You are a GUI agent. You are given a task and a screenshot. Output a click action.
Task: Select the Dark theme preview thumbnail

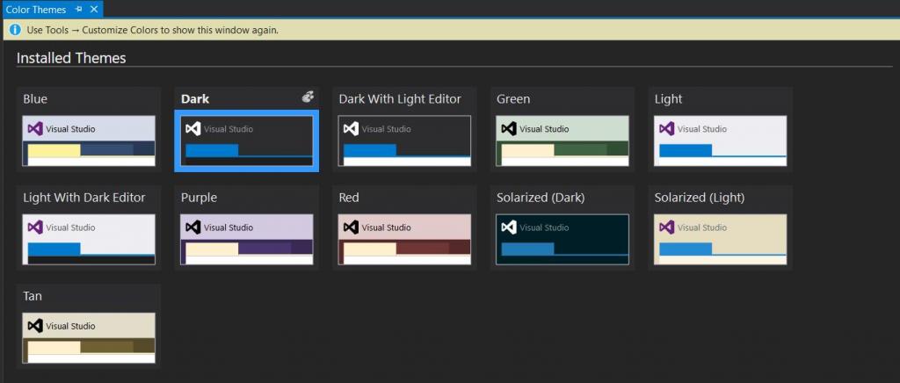247,141
